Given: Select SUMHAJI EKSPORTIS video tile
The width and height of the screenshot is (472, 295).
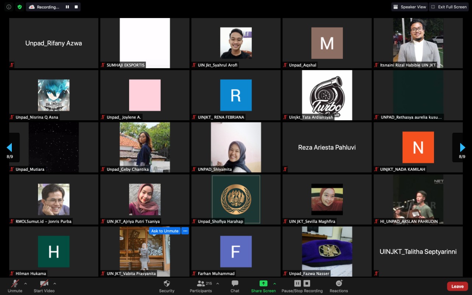Looking at the screenshot, I should point(145,43).
